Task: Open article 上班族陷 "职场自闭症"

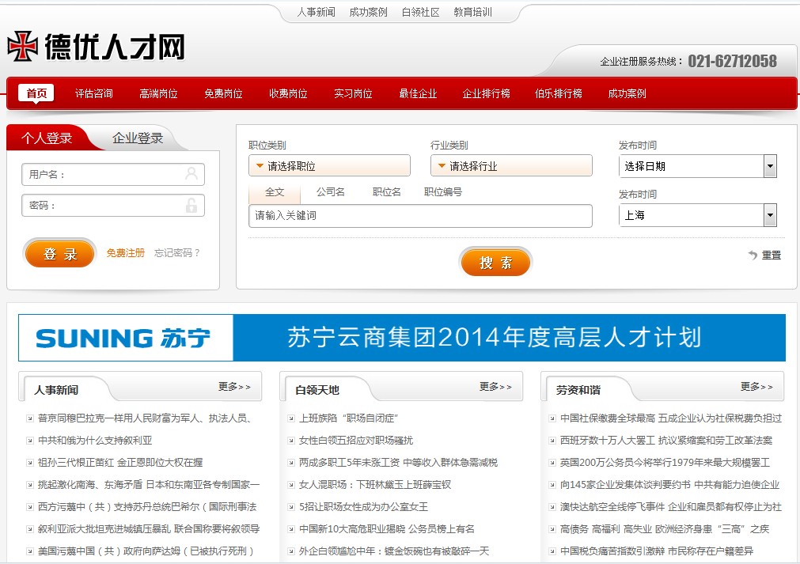Action: coord(348,418)
